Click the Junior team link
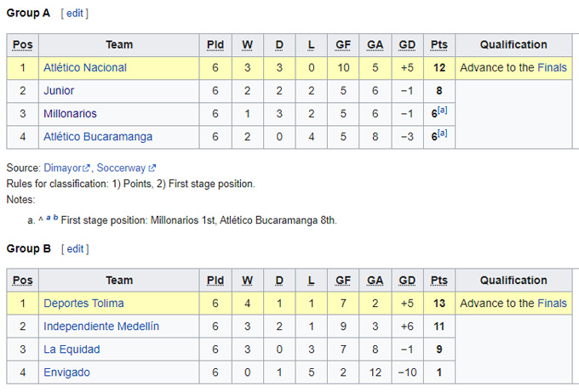The height and width of the screenshot is (392, 579). [x=59, y=91]
